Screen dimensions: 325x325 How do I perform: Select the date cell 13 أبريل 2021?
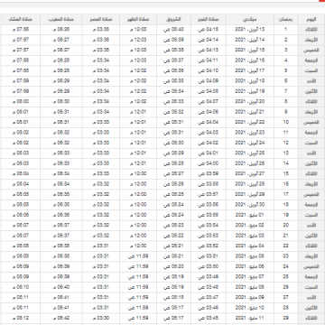click(x=250, y=30)
